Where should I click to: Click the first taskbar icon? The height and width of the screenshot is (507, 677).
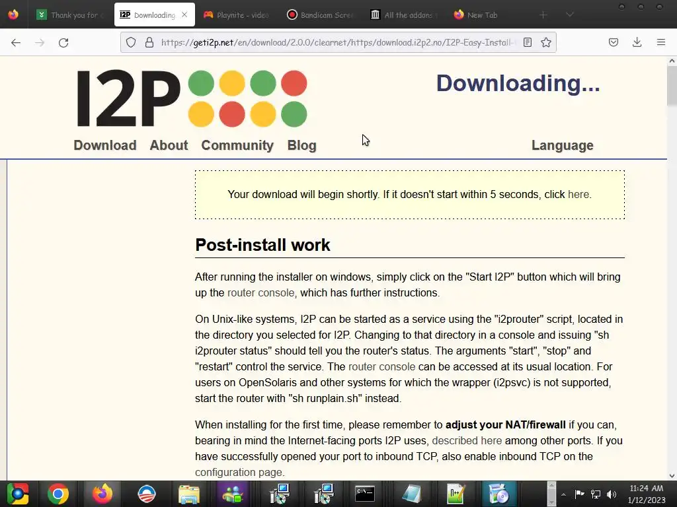pos(17,494)
